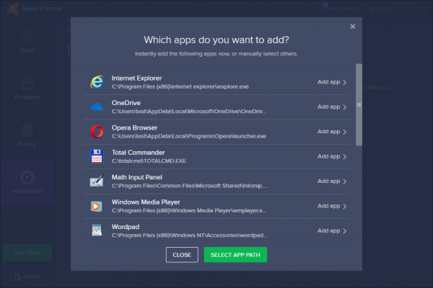Select the Windows Media Player name text
The width and height of the screenshot is (433, 288).
[146, 202]
